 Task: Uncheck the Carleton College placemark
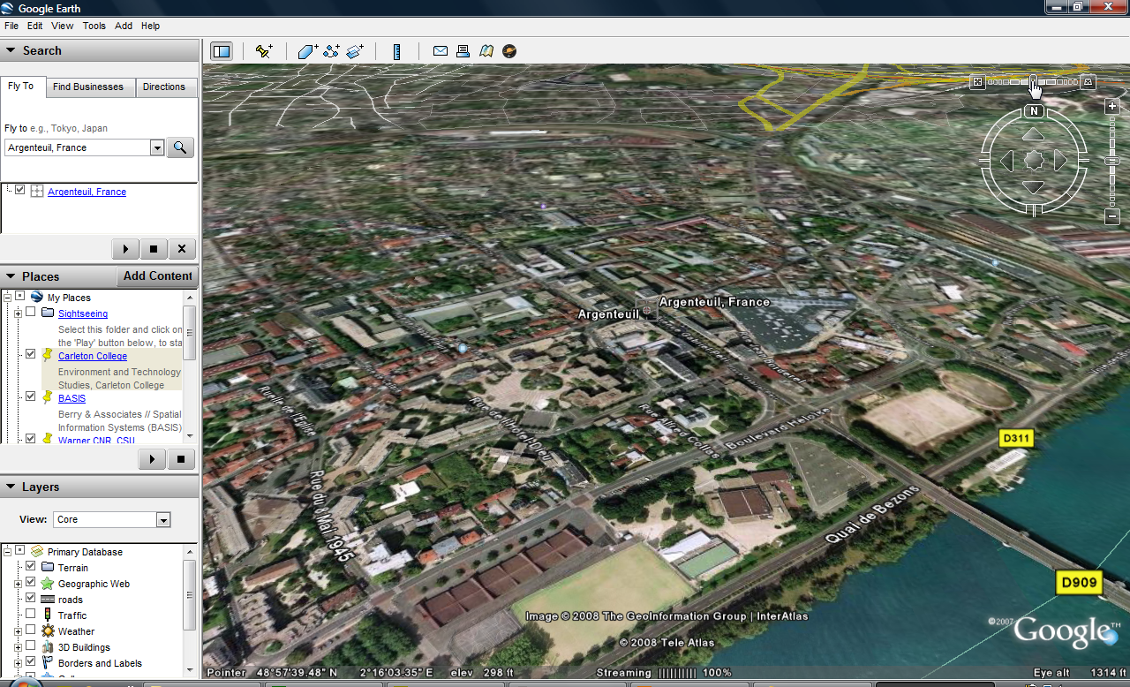pyautogui.click(x=31, y=354)
